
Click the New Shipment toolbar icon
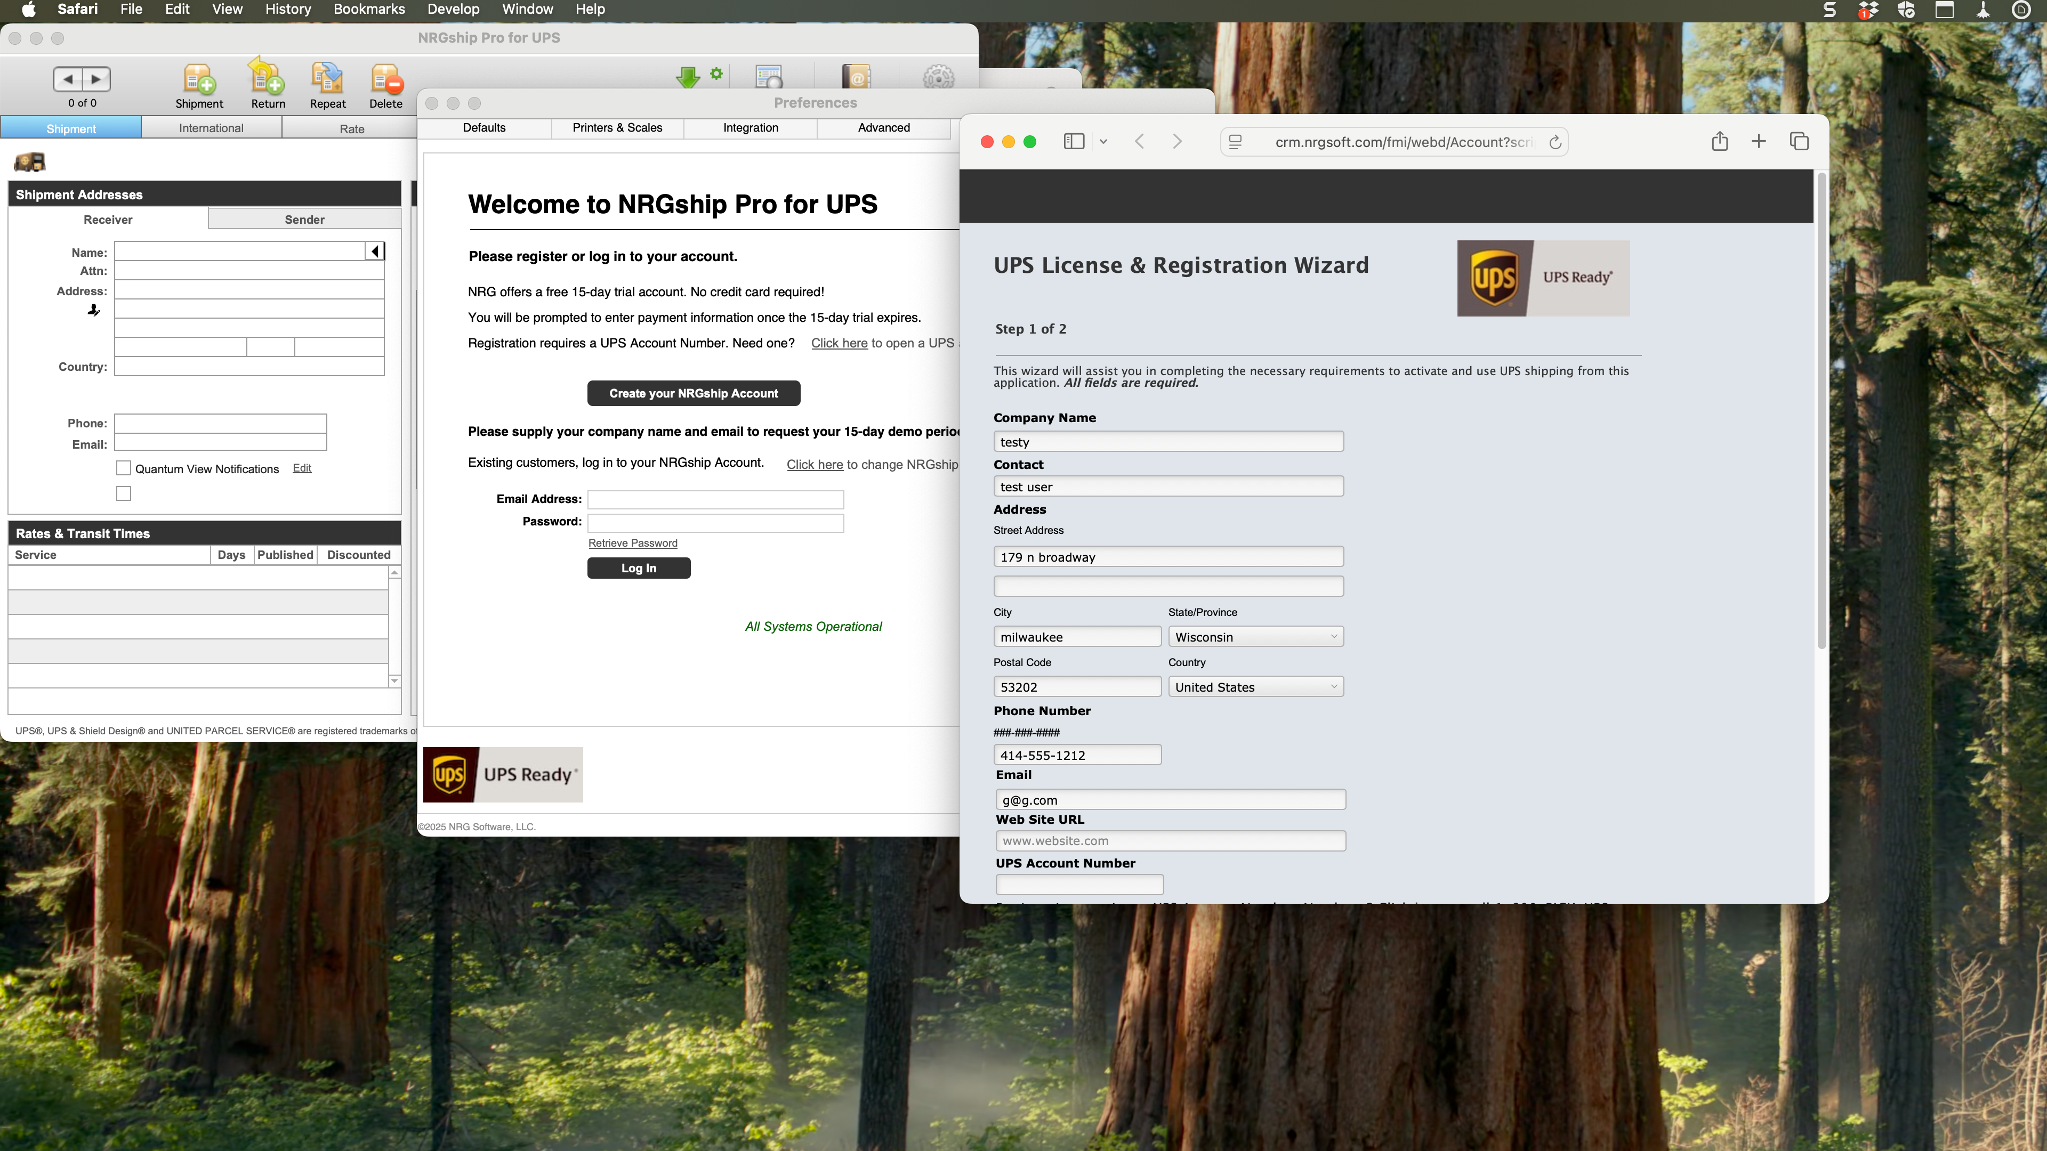(x=199, y=80)
